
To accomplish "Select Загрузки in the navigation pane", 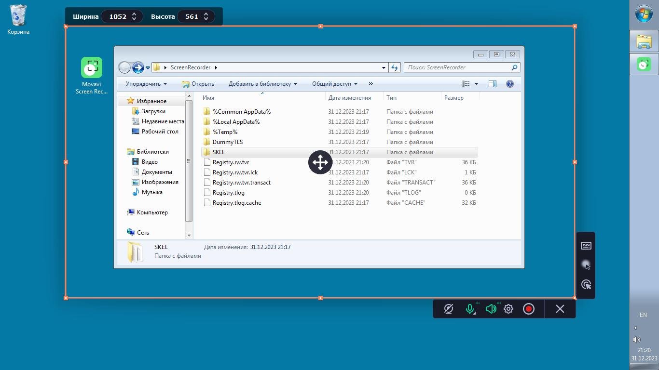I will pos(153,111).
